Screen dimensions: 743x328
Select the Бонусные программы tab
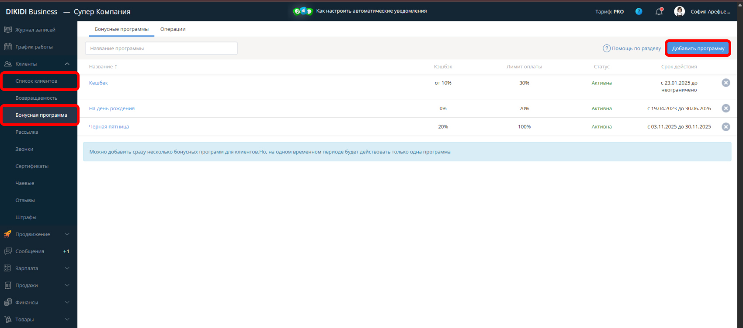[x=122, y=29]
